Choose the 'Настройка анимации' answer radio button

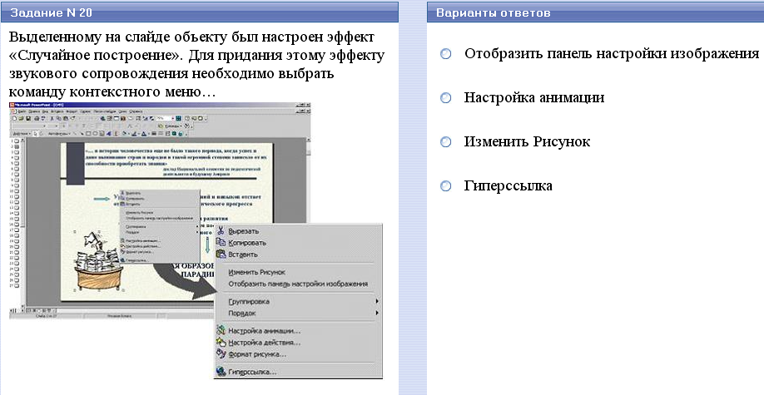click(446, 98)
